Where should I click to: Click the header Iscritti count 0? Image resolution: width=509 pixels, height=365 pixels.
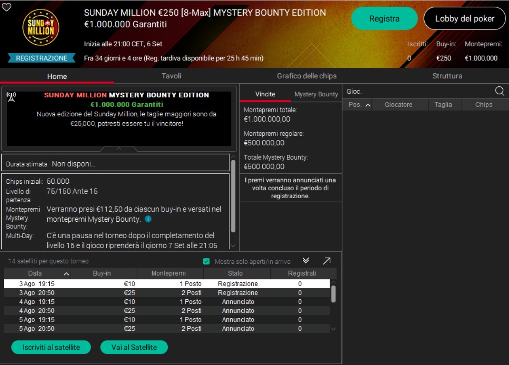pos(409,58)
